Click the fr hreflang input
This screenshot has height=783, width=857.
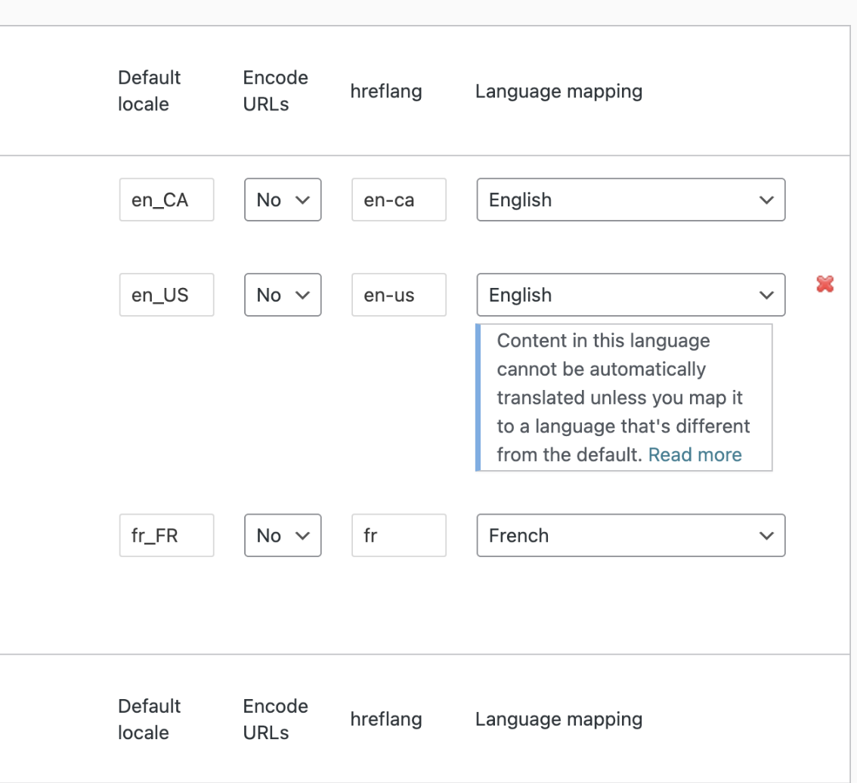click(398, 536)
